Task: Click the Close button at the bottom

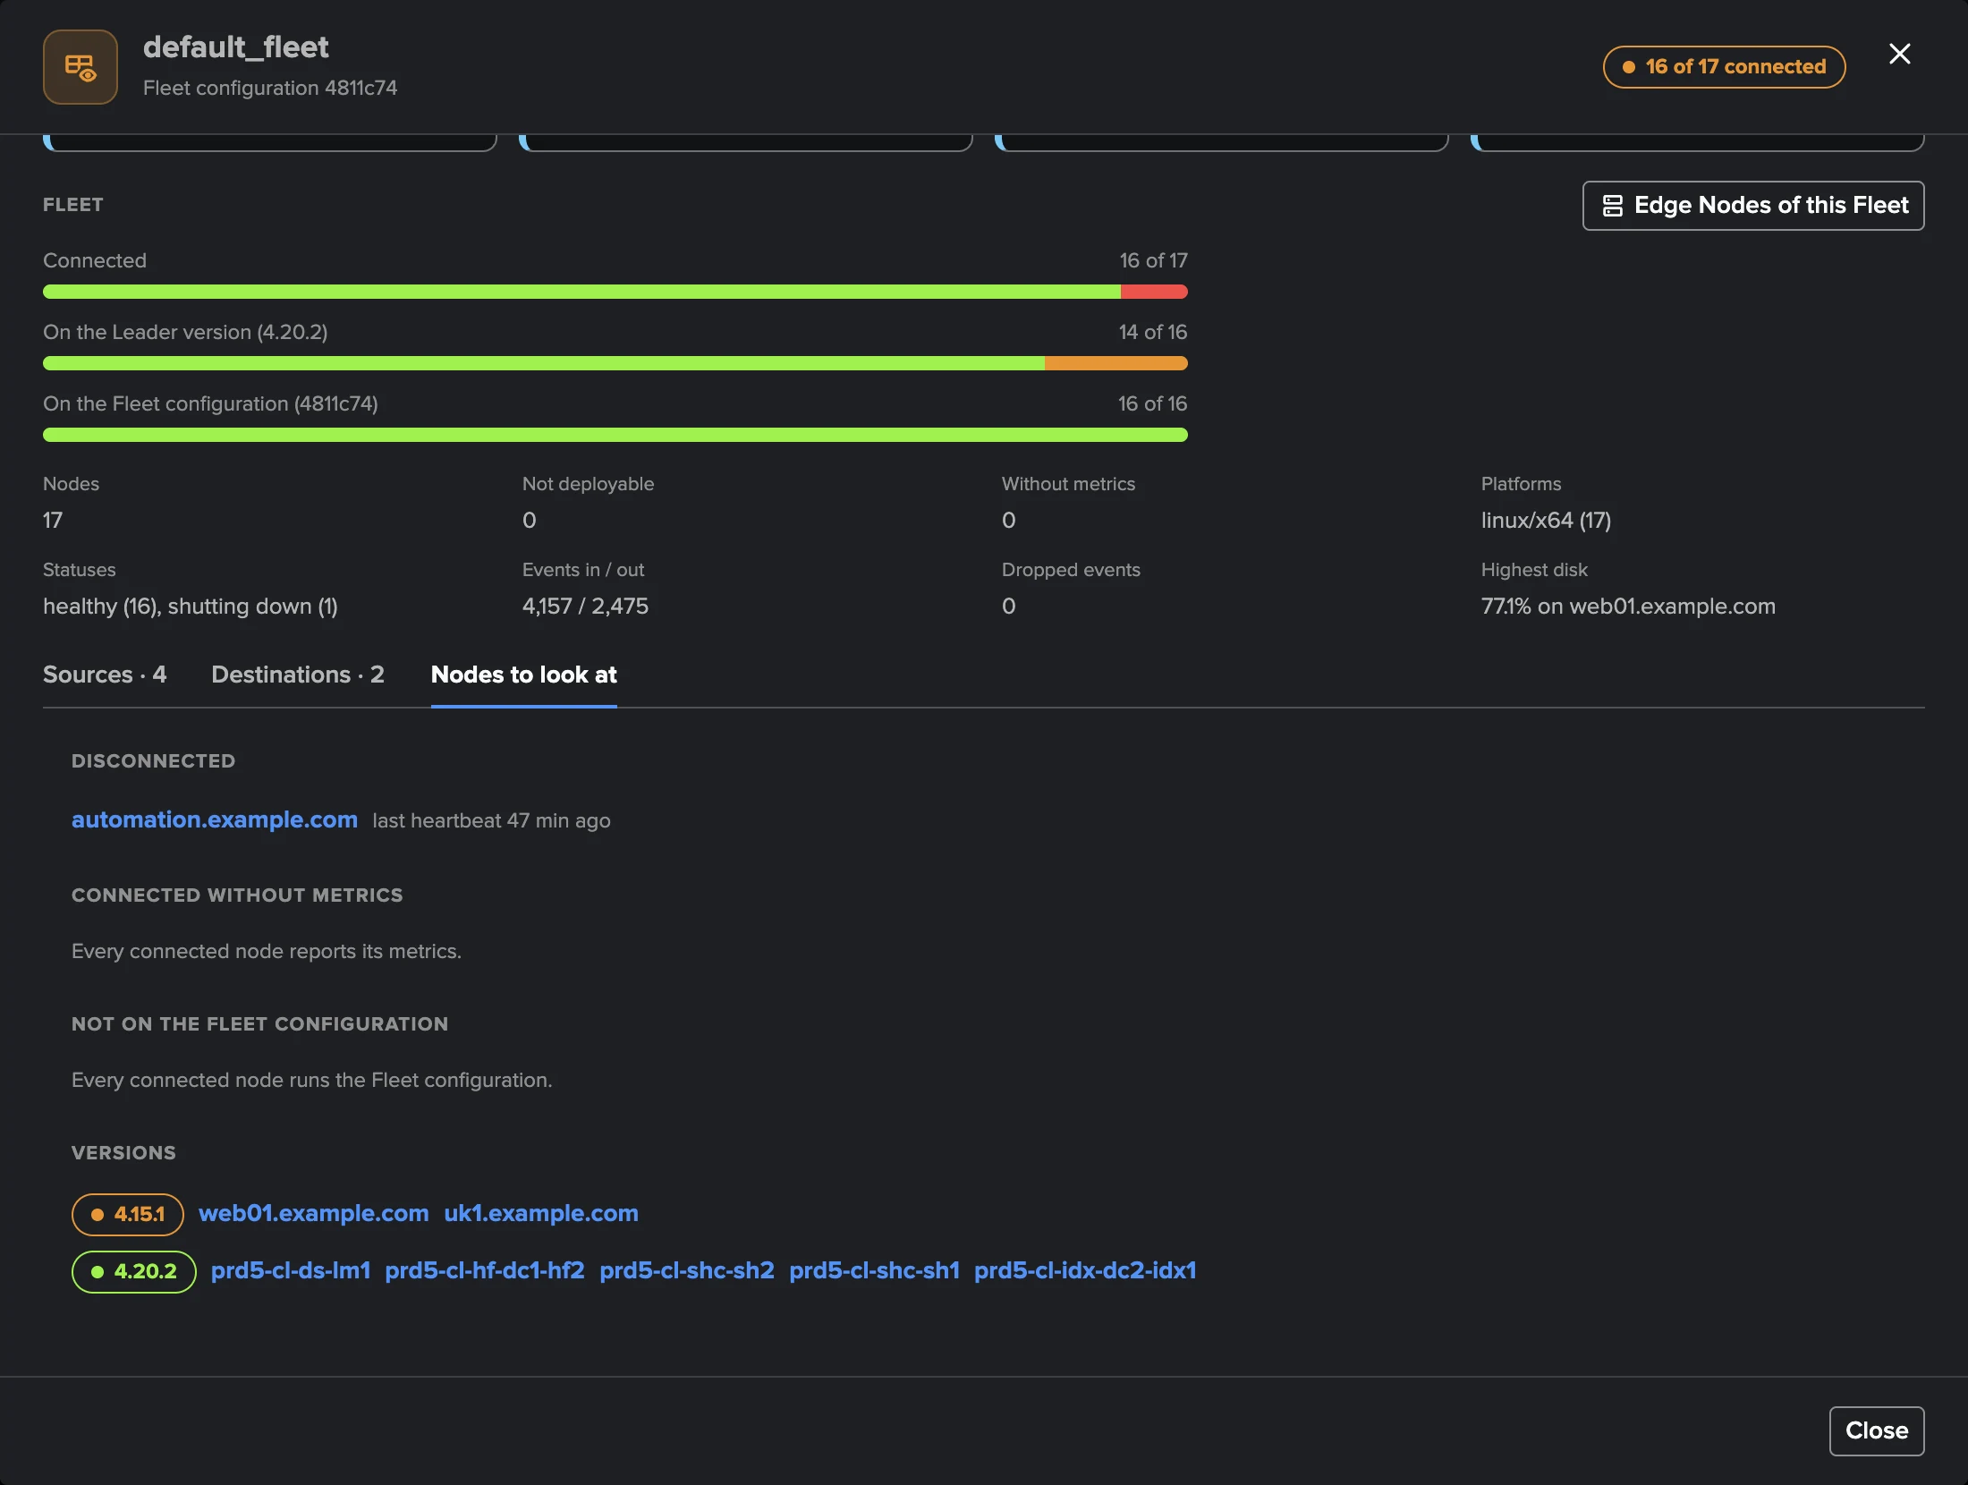Action: [1877, 1430]
